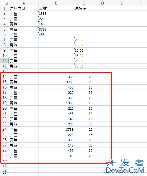
Task: Select cell B6 containing 455
Action: (x=56, y=35)
